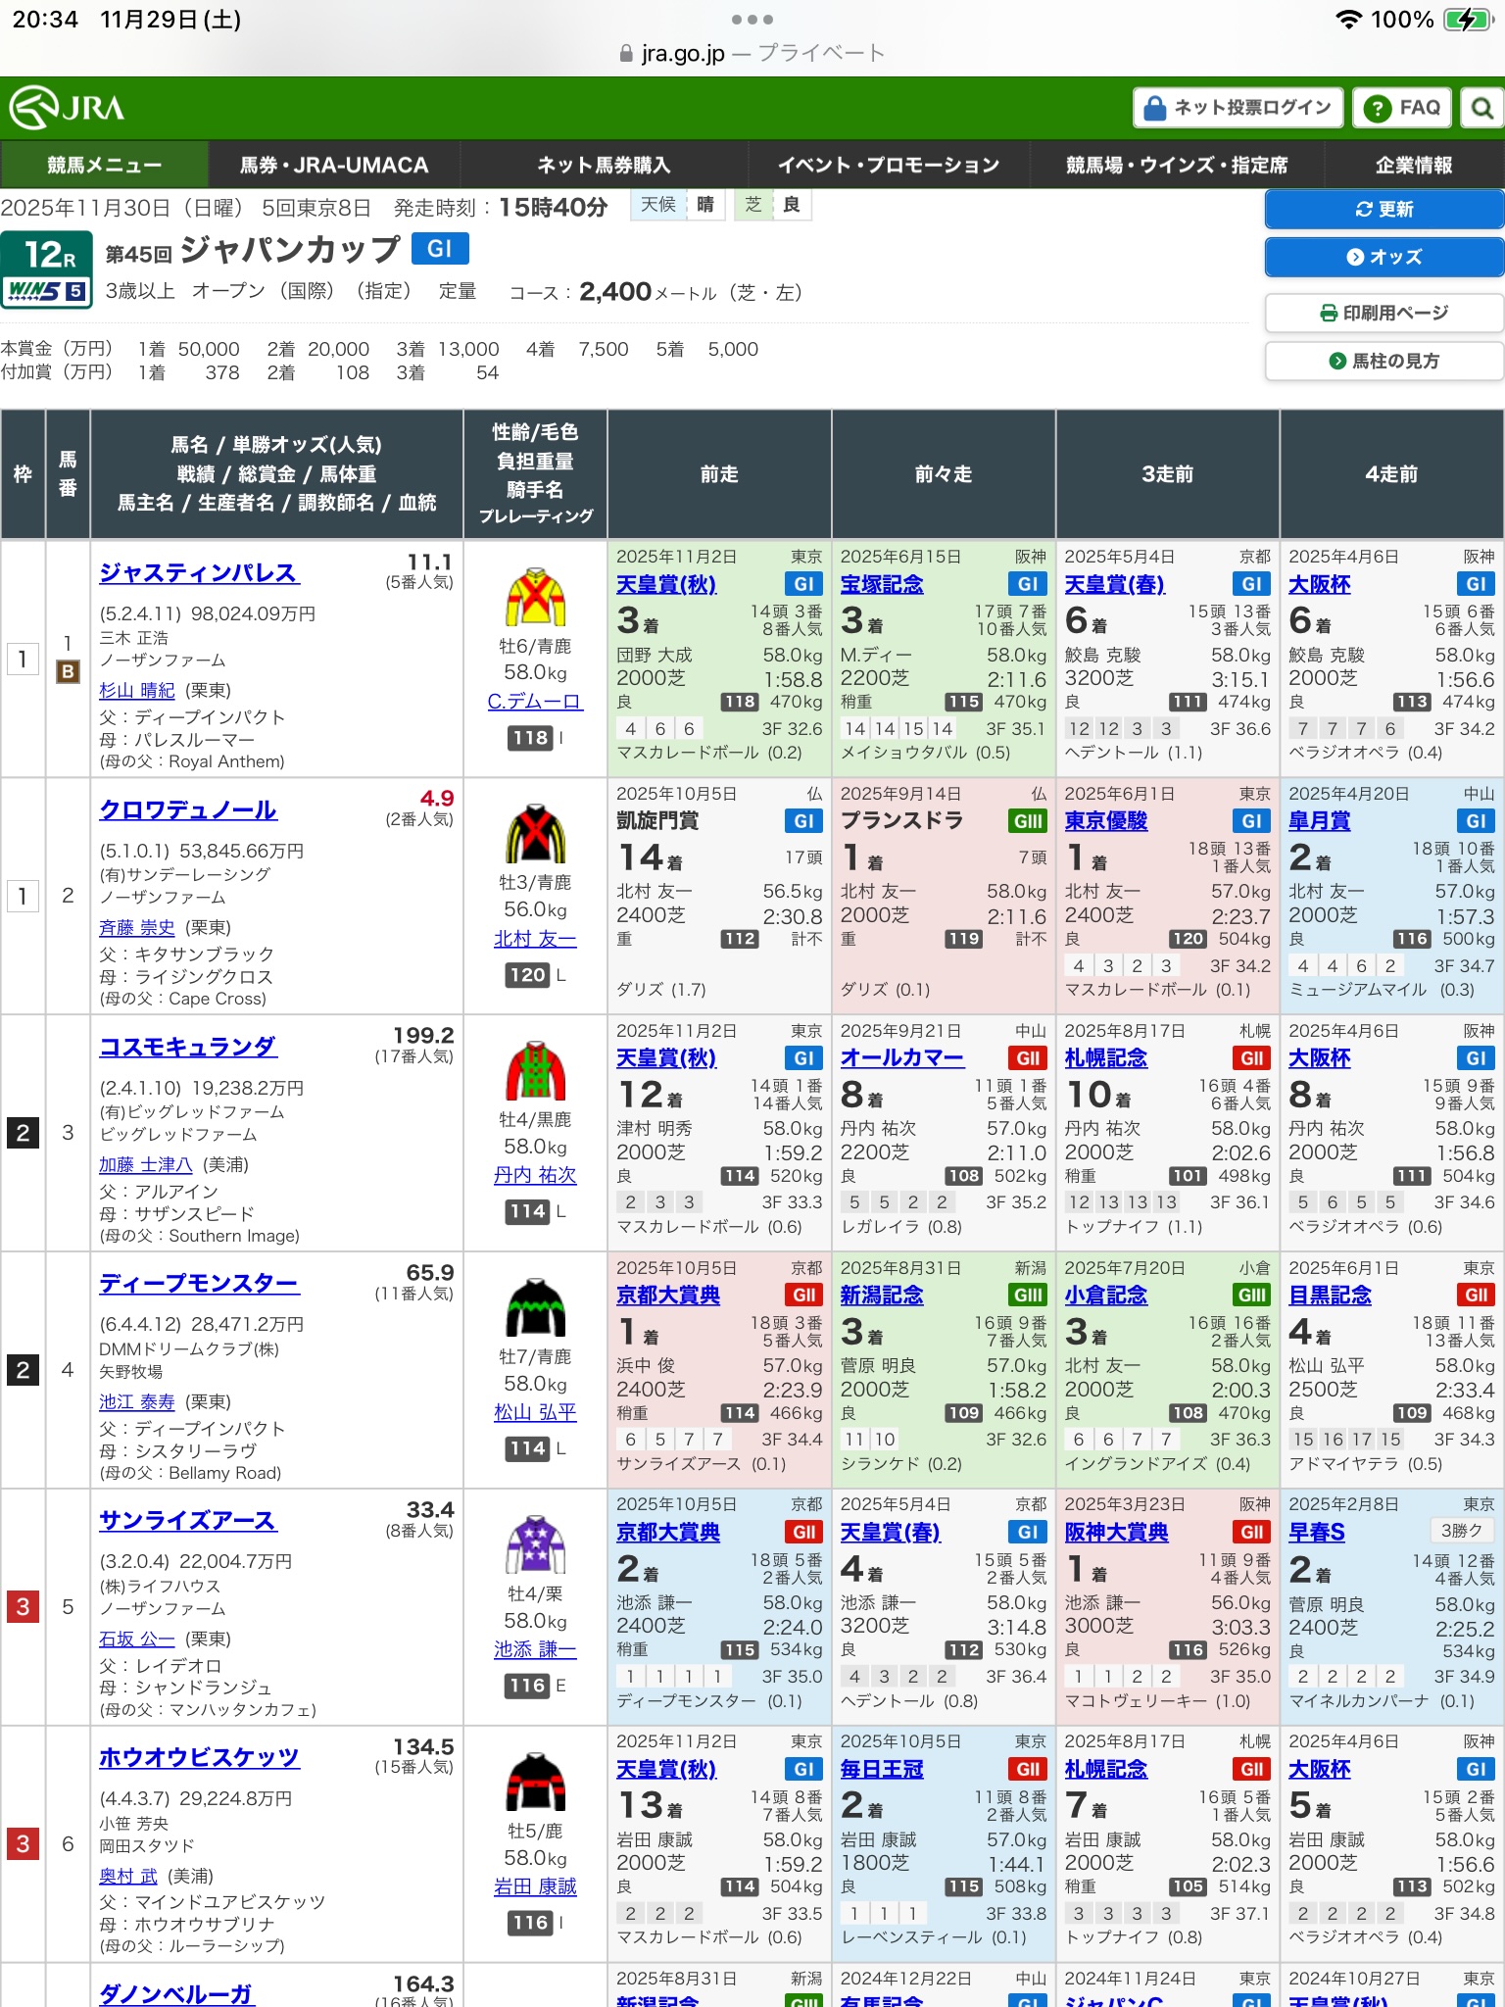
Task: Open ホウオウビスケッツ 札幌記念 race result
Action: point(1106,1769)
